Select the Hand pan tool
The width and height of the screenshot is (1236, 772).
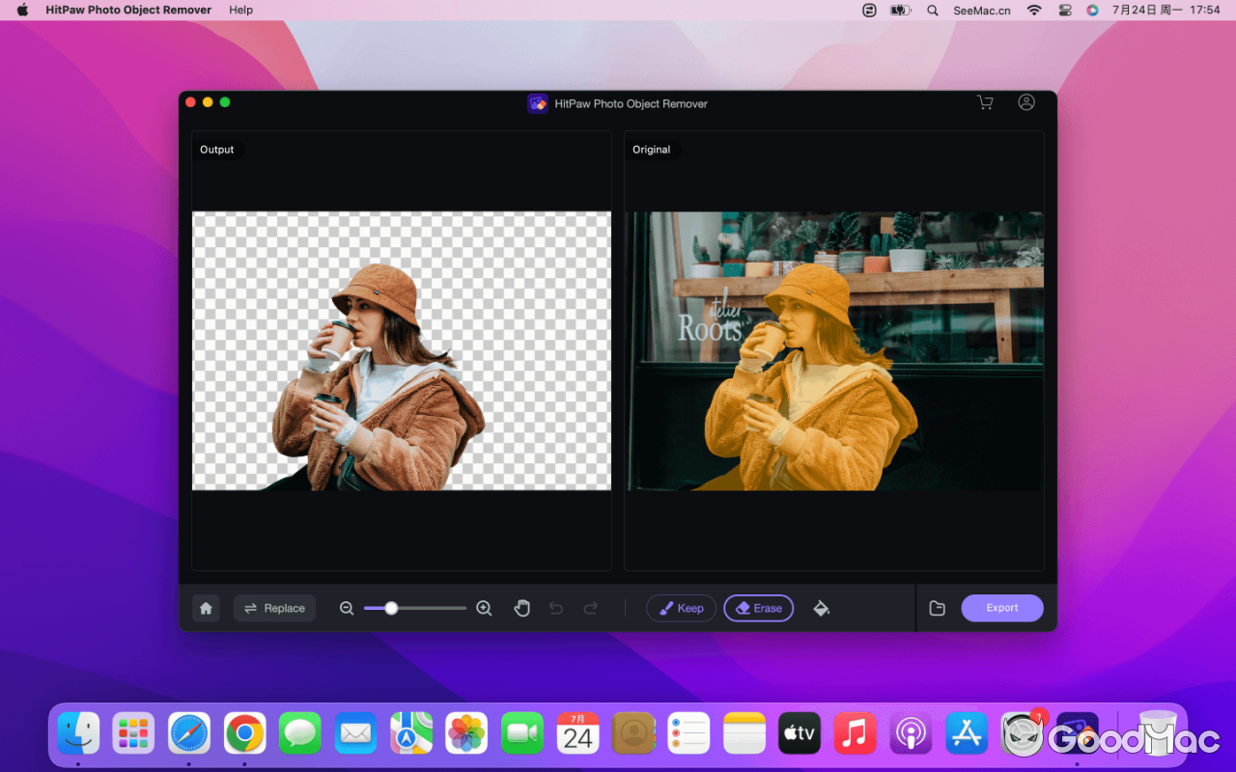click(x=522, y=608)
